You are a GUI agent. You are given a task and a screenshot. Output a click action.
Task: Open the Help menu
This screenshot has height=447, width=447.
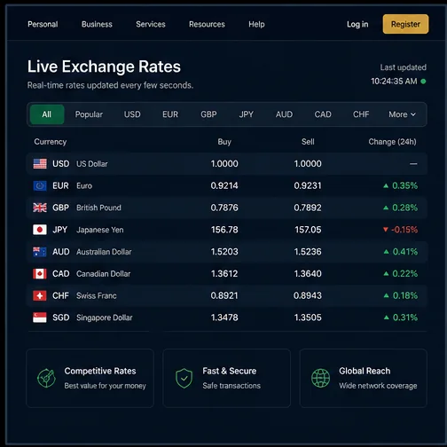256,24
